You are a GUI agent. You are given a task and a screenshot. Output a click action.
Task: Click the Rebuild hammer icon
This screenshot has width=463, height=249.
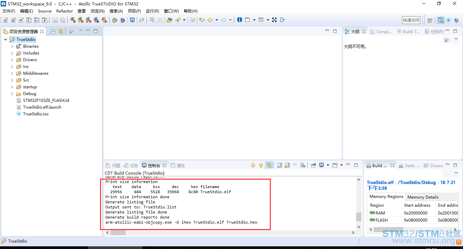coord(81,20)
